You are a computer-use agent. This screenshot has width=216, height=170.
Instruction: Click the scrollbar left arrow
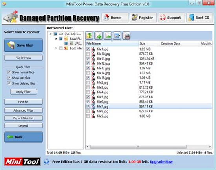point(87,146)
